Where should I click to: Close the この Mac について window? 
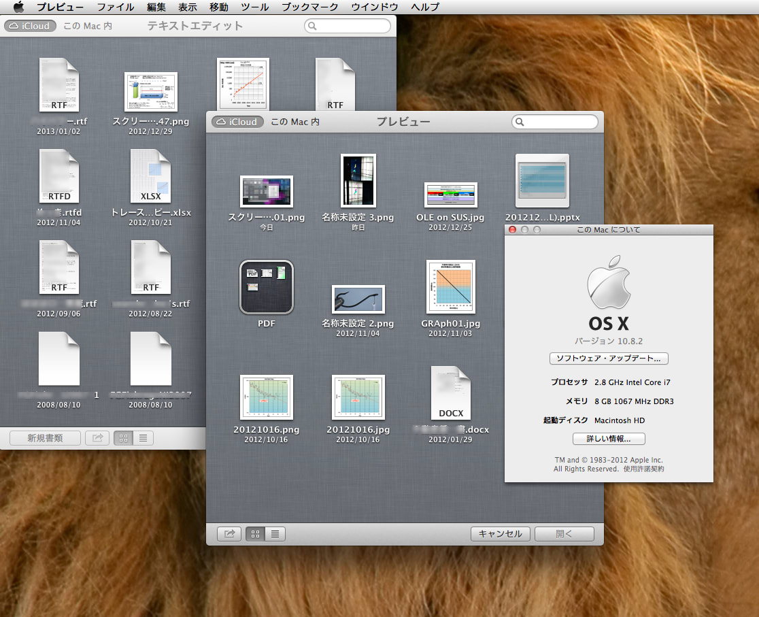pyautogui.click(x=512, y=229)
